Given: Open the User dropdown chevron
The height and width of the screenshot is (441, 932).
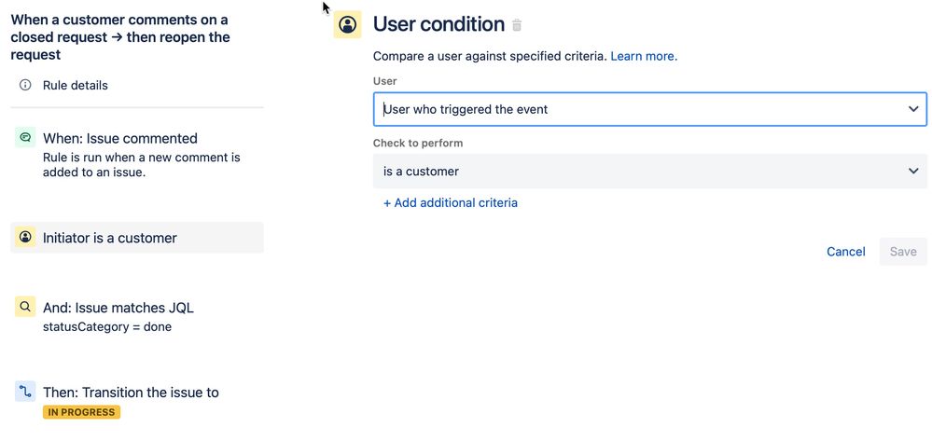Looking at the screenshot, I should [913, 109].
